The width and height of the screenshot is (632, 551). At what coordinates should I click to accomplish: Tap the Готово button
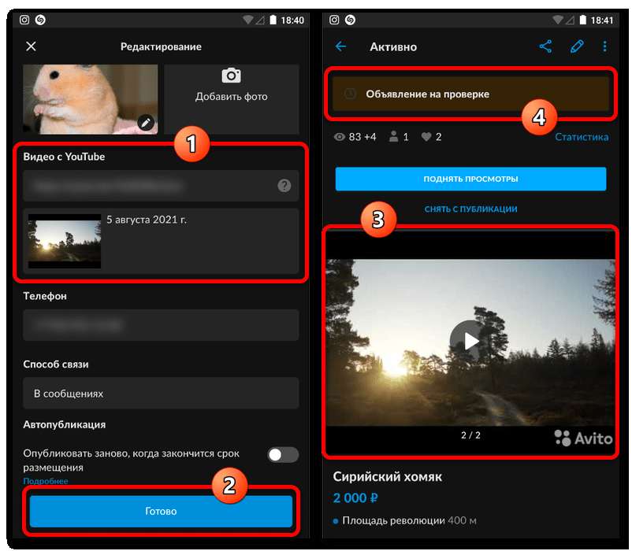pyautogui.click(x=161, y=511)
